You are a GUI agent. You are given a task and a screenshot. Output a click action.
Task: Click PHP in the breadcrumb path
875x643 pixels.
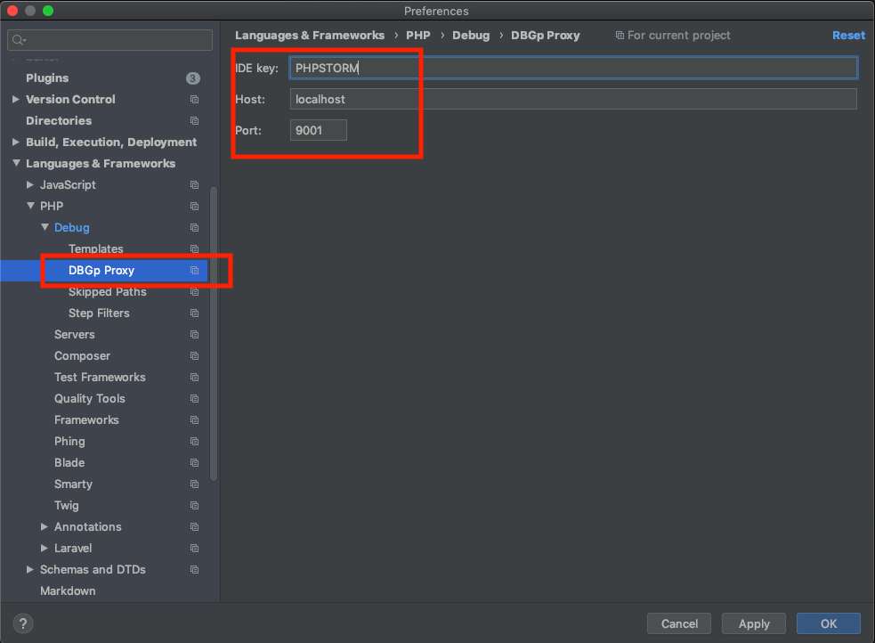coord(417,35)
